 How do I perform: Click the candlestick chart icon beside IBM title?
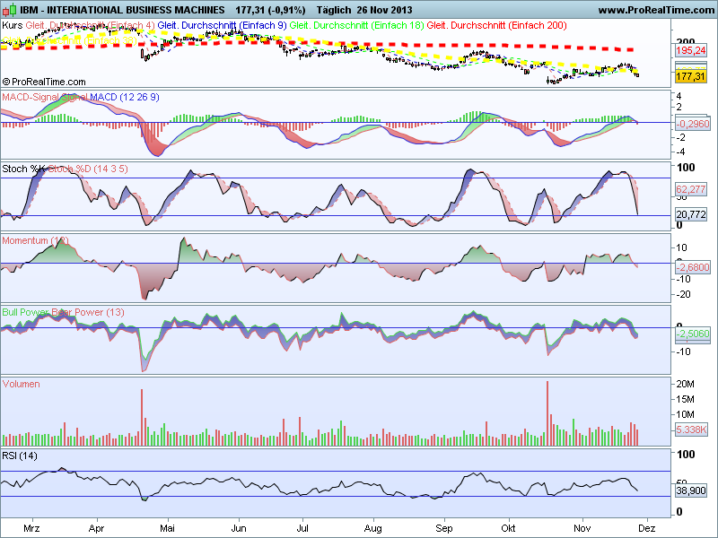10,9
